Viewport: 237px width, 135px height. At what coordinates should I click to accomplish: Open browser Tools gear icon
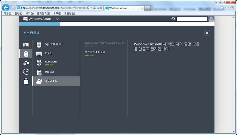232,8
